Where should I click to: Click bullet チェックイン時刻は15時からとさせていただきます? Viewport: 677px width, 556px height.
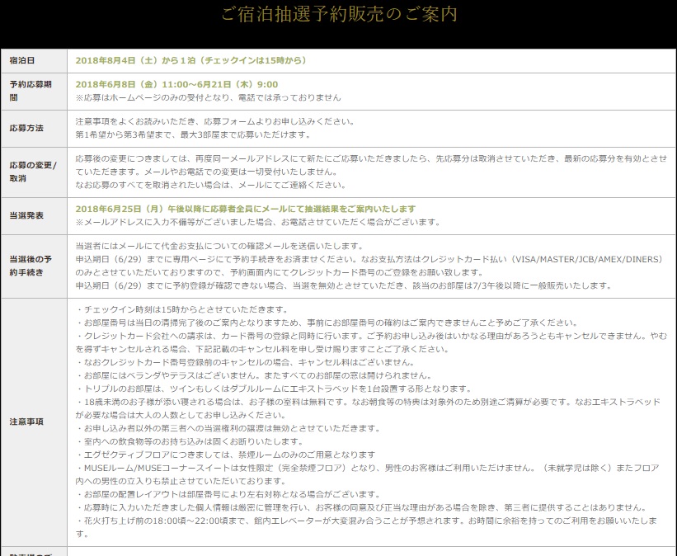182,309
